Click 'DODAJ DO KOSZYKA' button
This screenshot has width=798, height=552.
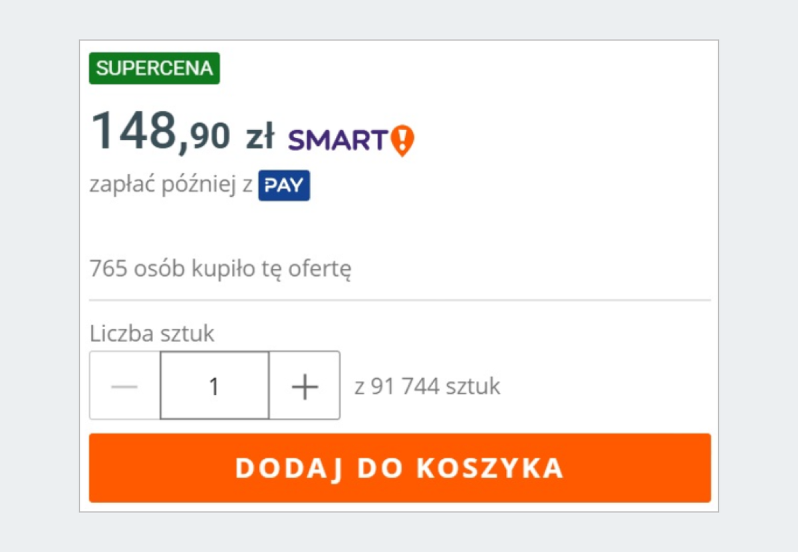point(399,468)
